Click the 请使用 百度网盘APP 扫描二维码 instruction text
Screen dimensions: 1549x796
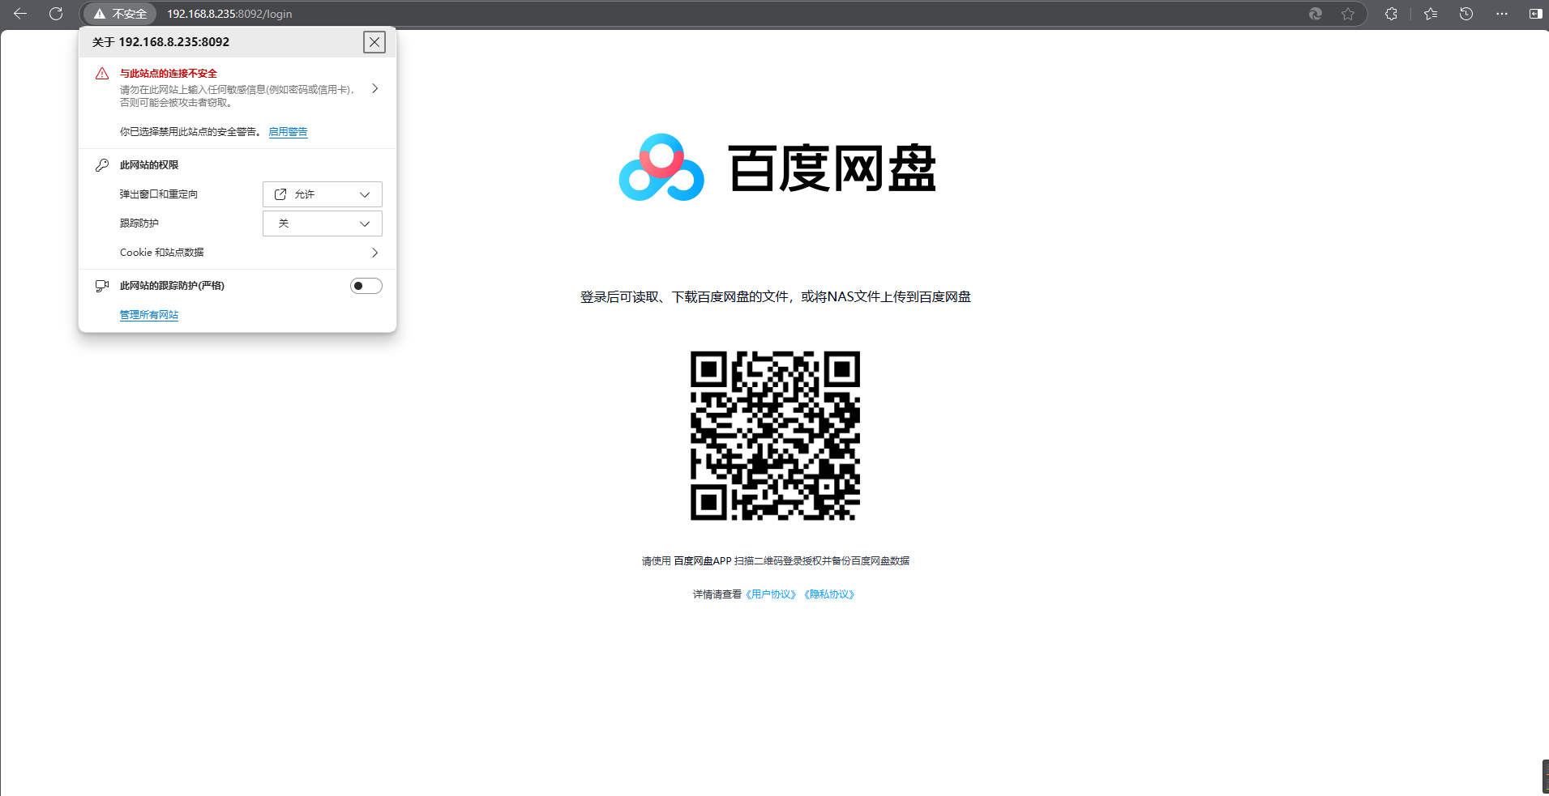[776, 561]
